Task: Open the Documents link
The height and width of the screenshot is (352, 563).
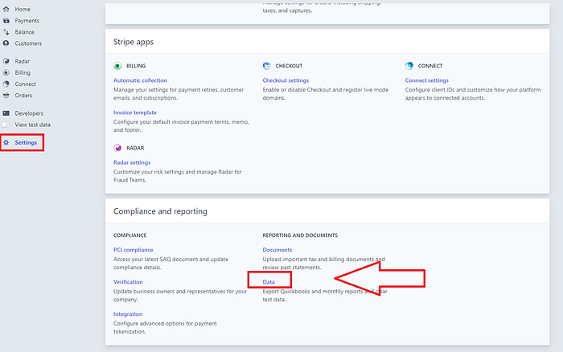Action: click(277, 250)
